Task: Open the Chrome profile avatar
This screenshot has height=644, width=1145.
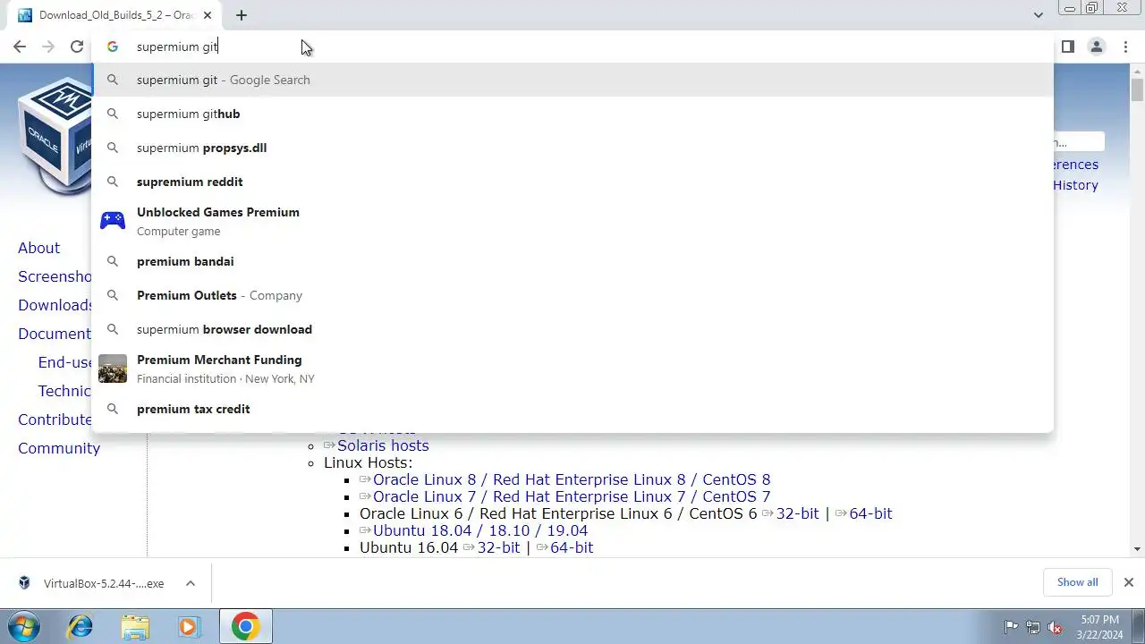Action: (x=1096, y=47)
